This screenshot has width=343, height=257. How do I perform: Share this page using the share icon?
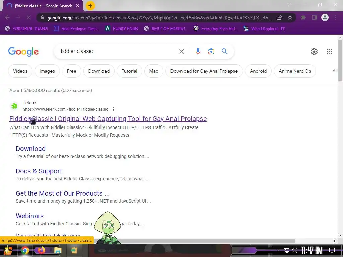coord(279,18)
